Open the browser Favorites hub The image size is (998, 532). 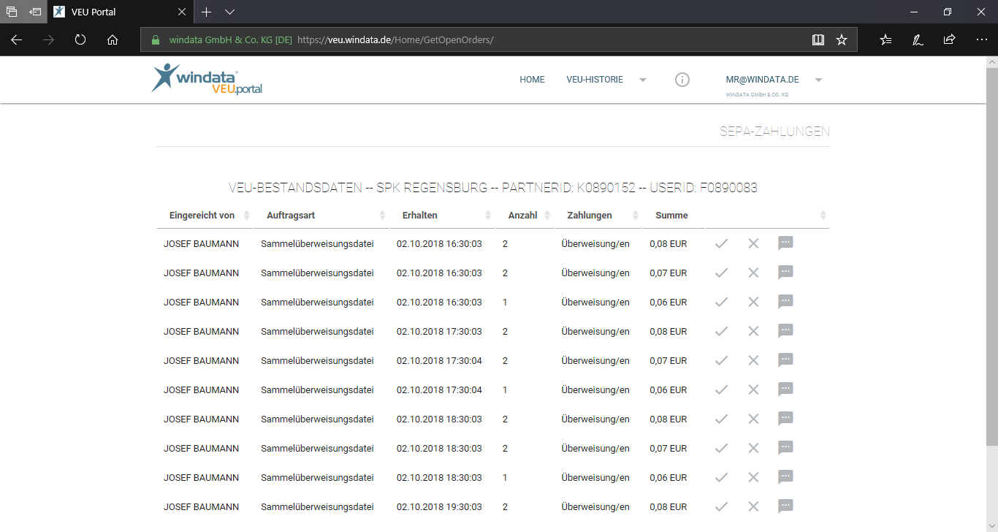coord(885,39)
